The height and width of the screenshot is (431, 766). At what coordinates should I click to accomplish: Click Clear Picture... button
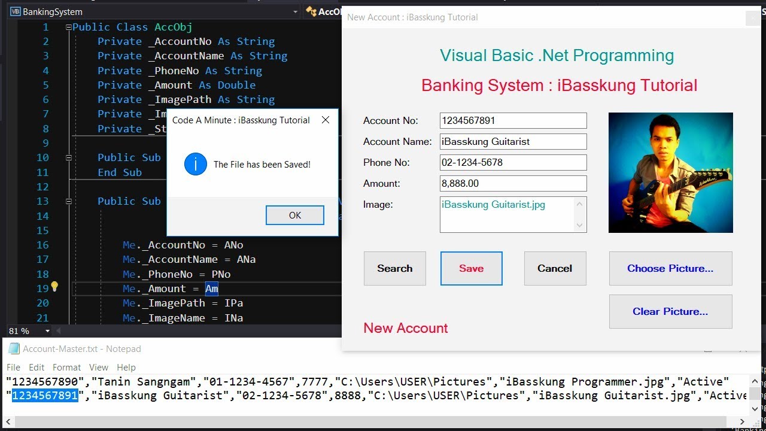point(670,311)
